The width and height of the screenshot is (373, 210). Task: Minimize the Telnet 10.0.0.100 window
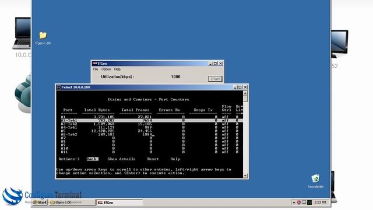click(235, 87)
